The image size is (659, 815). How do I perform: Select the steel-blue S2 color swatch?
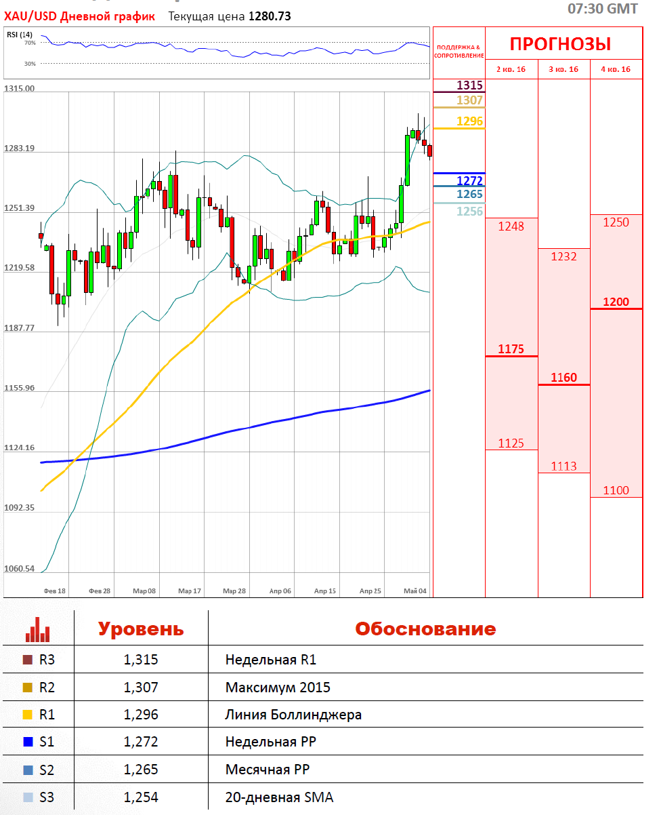28,770
